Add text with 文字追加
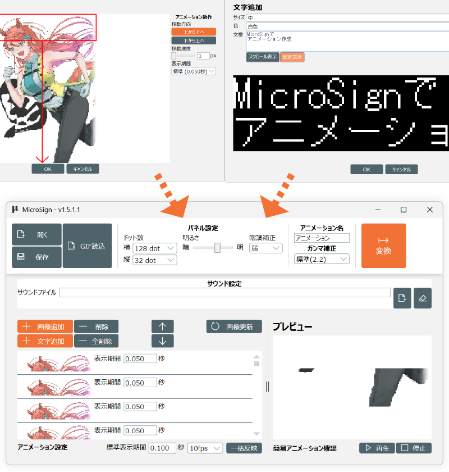This screenshot has height=472, width=449. click(45, 341)
